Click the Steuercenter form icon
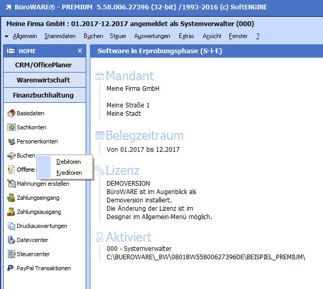The image size is (323, 289). pos(11,254)
